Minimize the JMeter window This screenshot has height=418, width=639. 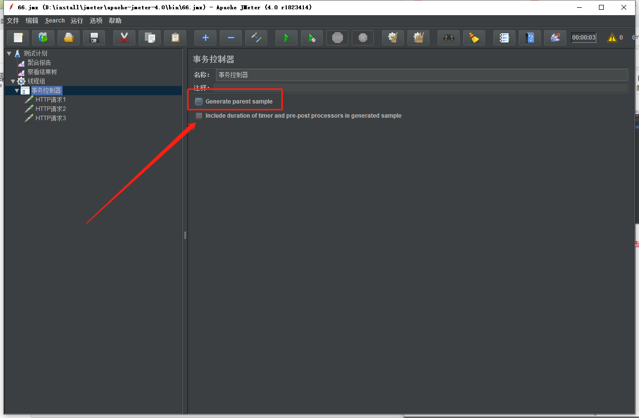coord(579,7)
